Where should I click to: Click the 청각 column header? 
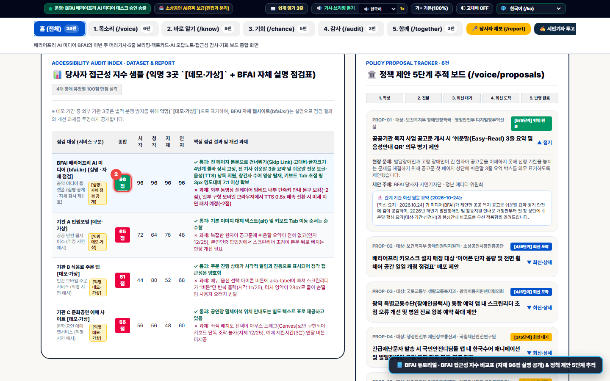point(154,142)
